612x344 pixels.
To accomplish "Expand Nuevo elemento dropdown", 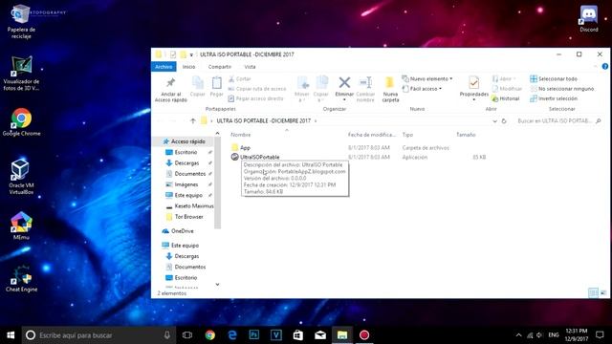I will pyautogui.click(x=427, y=78).
